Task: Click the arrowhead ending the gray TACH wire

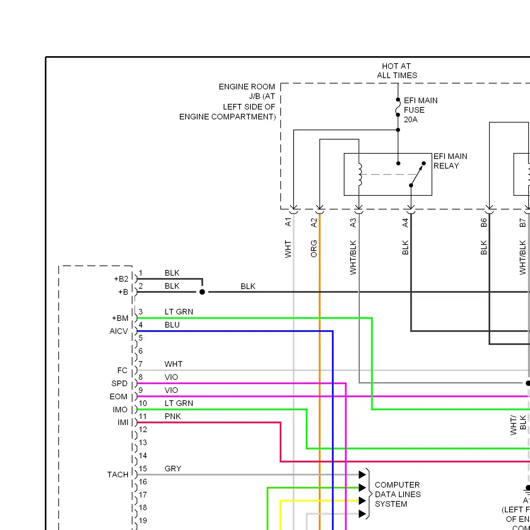Action: [x=362, y=475]
